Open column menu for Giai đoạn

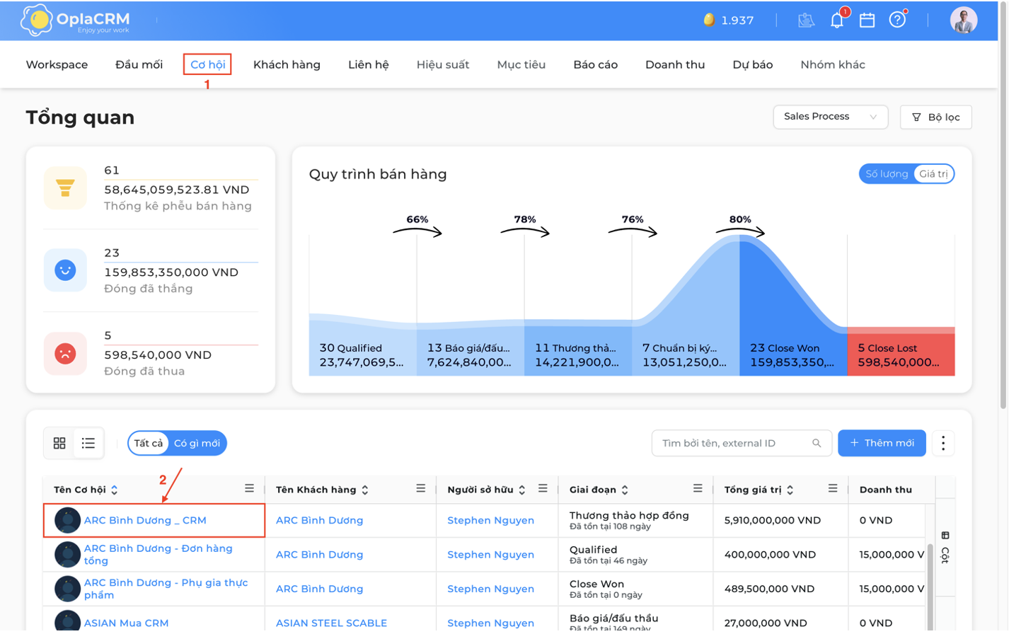click(x=698, y=488)
